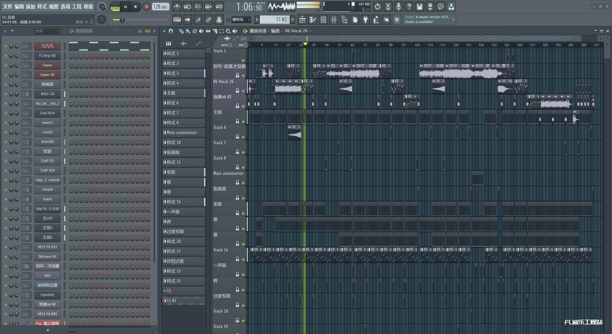
Task: Click the 128.000 tempo field
Action: pos(161,6)
